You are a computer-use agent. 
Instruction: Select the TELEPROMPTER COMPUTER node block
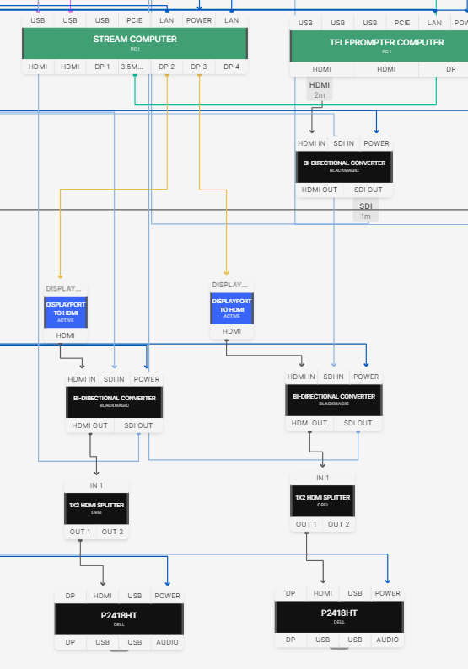379,45
